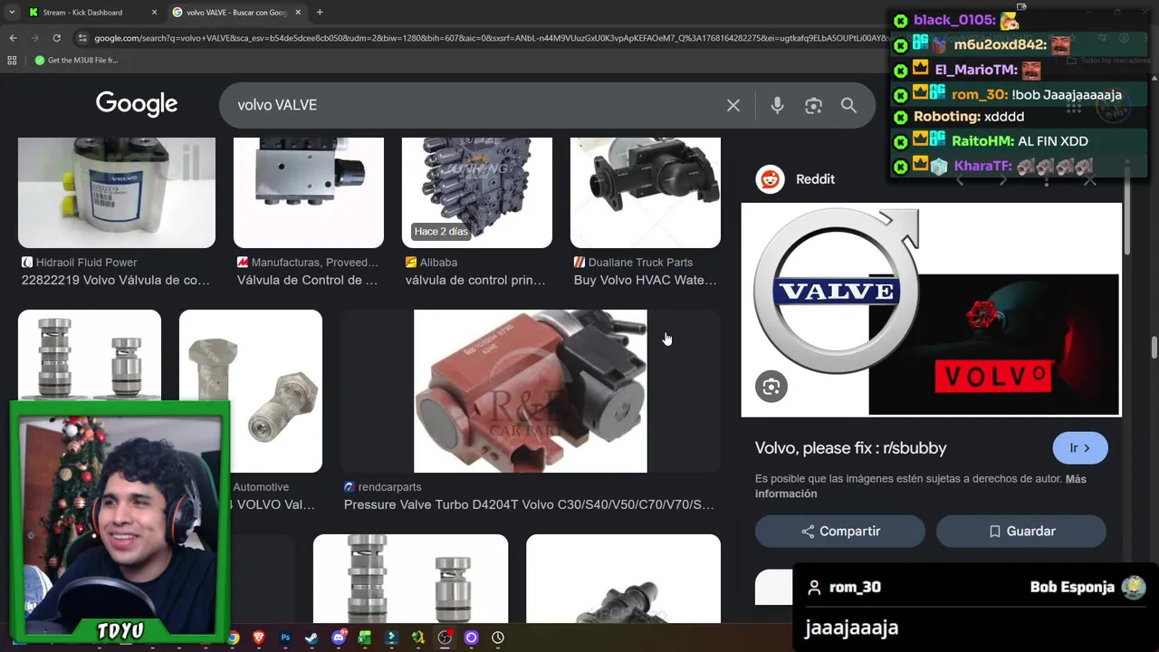Save the image with Guardar button
Viewport: 1159px width, 652px height.
(x=1021, y=532)
